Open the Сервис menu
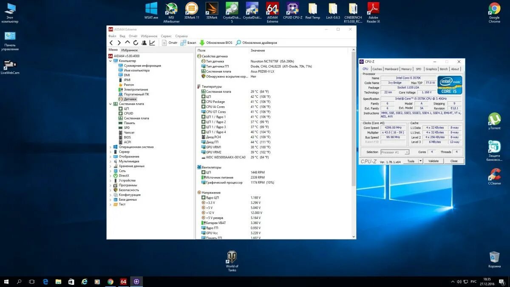 (166, 36)
